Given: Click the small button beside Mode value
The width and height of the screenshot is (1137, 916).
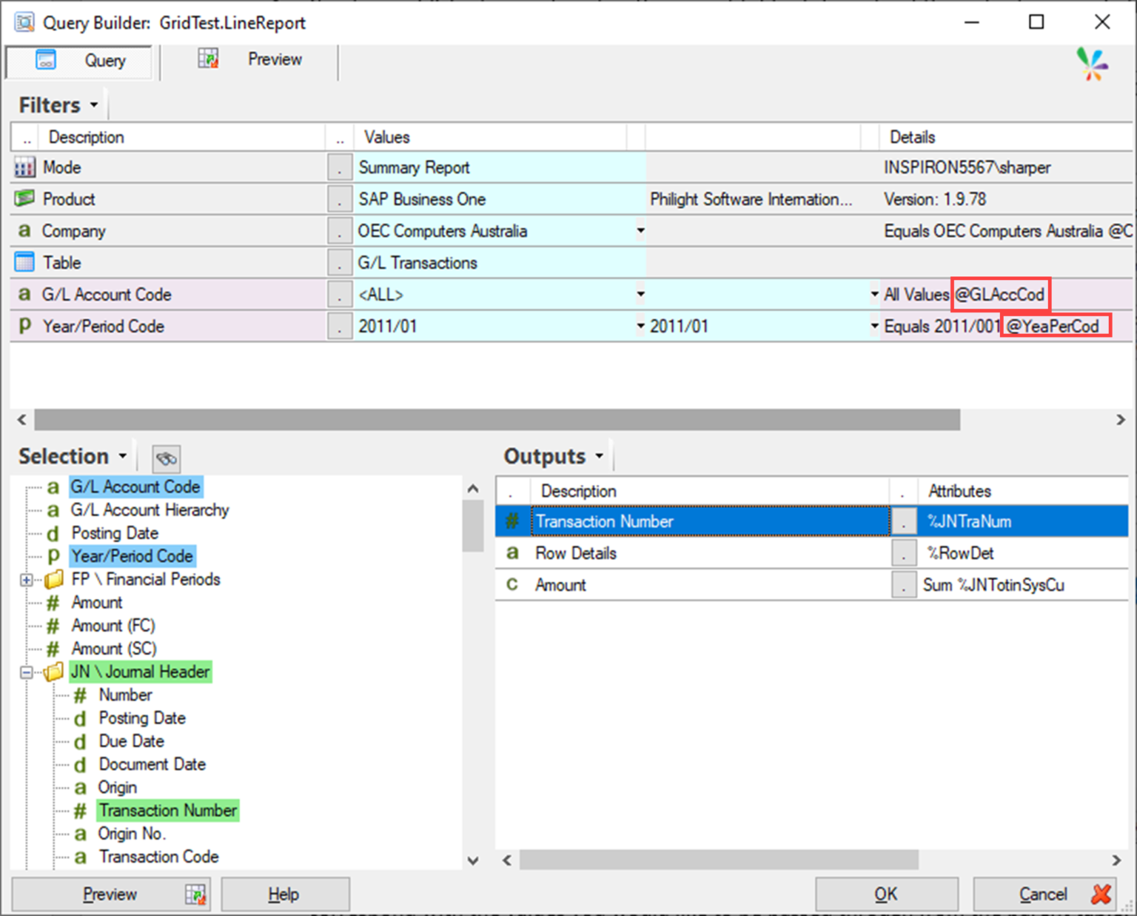Looking at the screenshot, I should point(340,167).
